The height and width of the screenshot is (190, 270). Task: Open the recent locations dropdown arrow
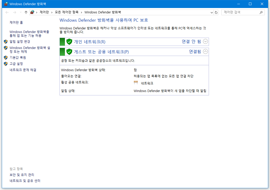(x=21, y=12)
